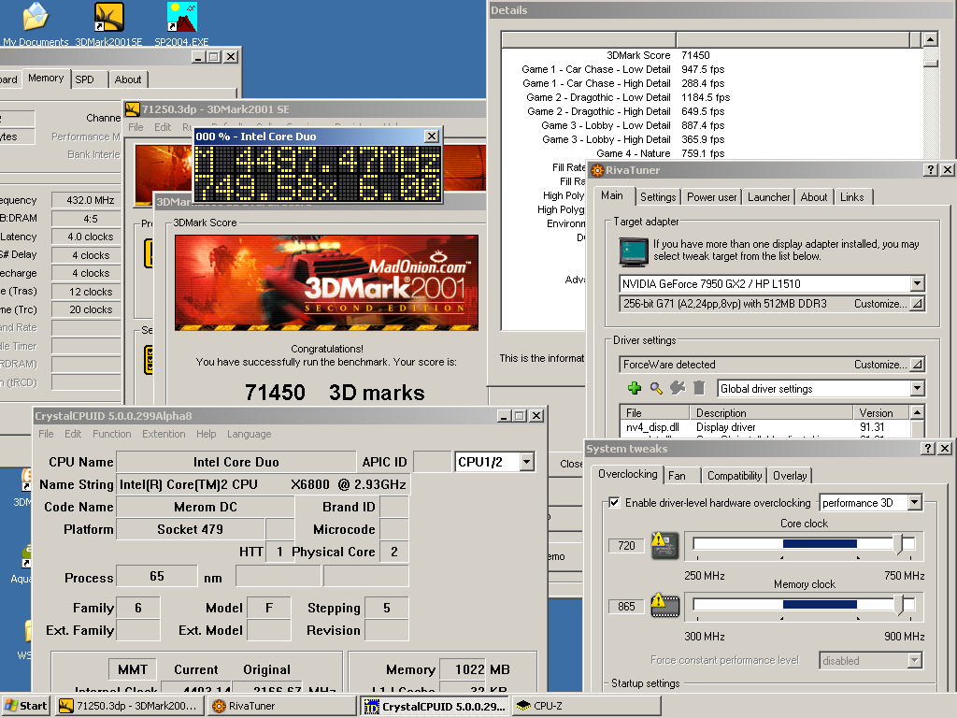Switch to the Settings tab in RivaTuner
957x718 pixels.
(658, 197)
